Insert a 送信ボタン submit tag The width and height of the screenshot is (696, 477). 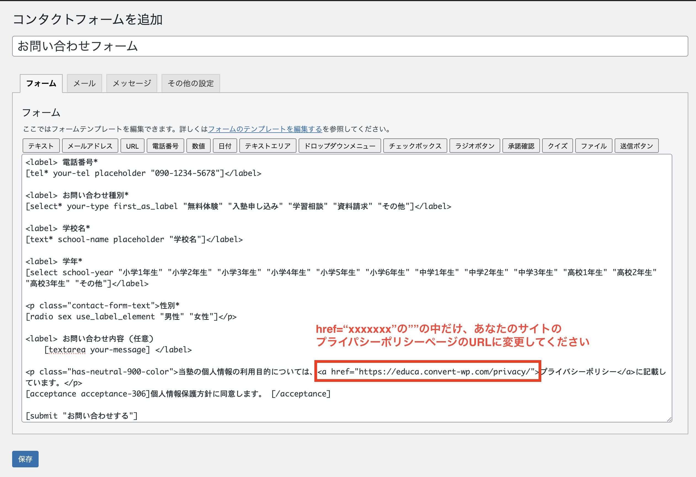(x=636, y=146)
